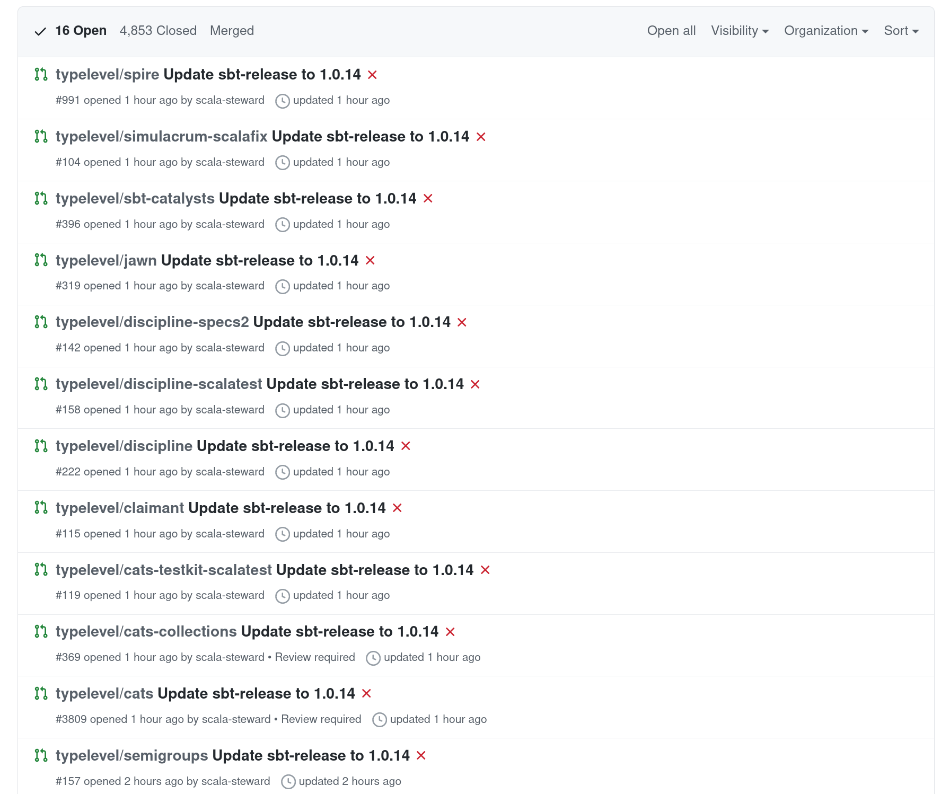Click pull request icon for cats-collections
Screen dimensions: 950x794
click(x=41, y=631)
